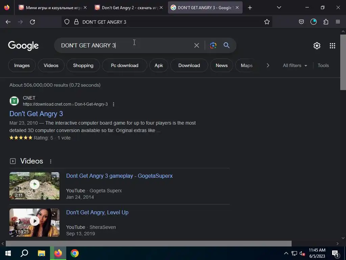Launch Google Chrome from the taskbar
The height and width of the screenshot is (260, 346).
[x=75, y=253]
